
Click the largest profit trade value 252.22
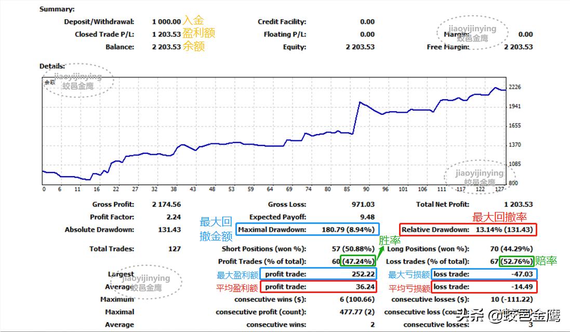pyautogui.click(x=363, y=274)
